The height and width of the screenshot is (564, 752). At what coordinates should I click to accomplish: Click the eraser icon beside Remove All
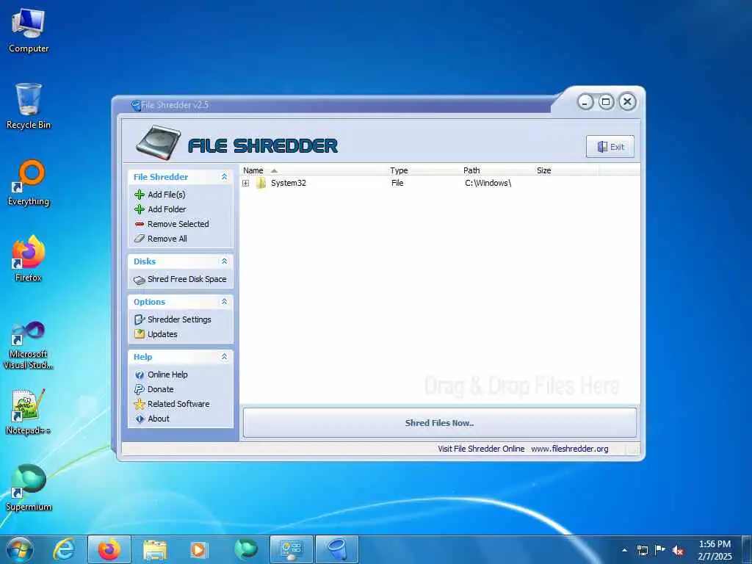click(140, 239)
